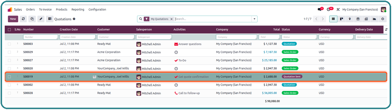The height and width of the screenshot is (110, 392).
Task: Tick the checkbox for row S00003
Action: coord(9,44)
